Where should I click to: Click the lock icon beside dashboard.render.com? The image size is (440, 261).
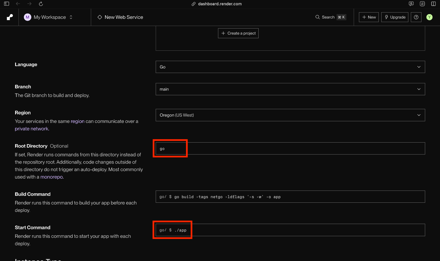(x=194, y=4)
